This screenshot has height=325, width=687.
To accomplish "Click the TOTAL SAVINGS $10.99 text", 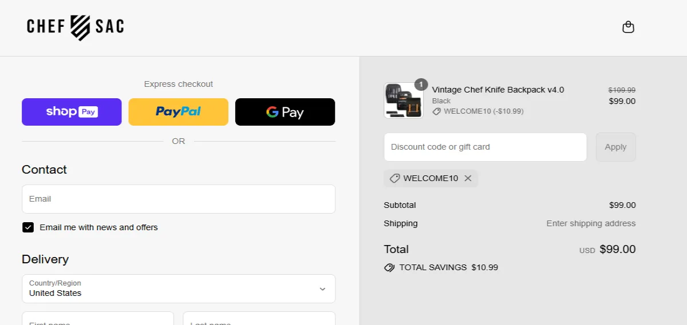I will 449,267.
